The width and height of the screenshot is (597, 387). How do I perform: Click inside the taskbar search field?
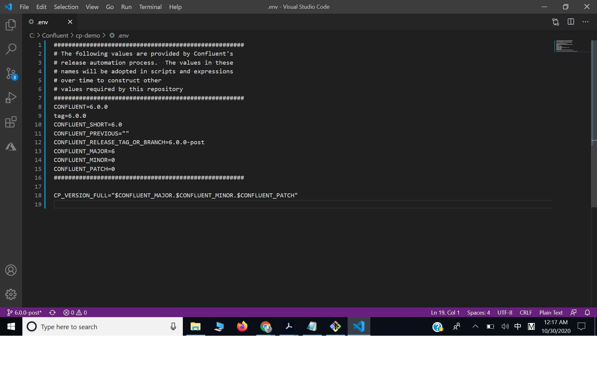(93, 327)
